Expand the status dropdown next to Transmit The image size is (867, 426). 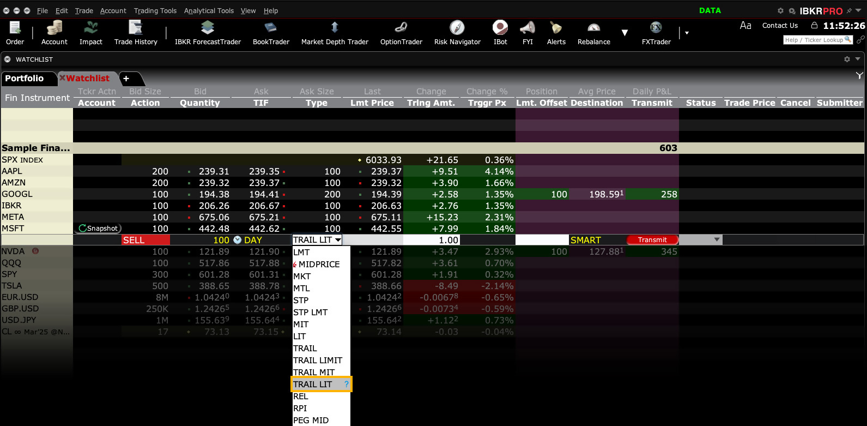[717, 240]
